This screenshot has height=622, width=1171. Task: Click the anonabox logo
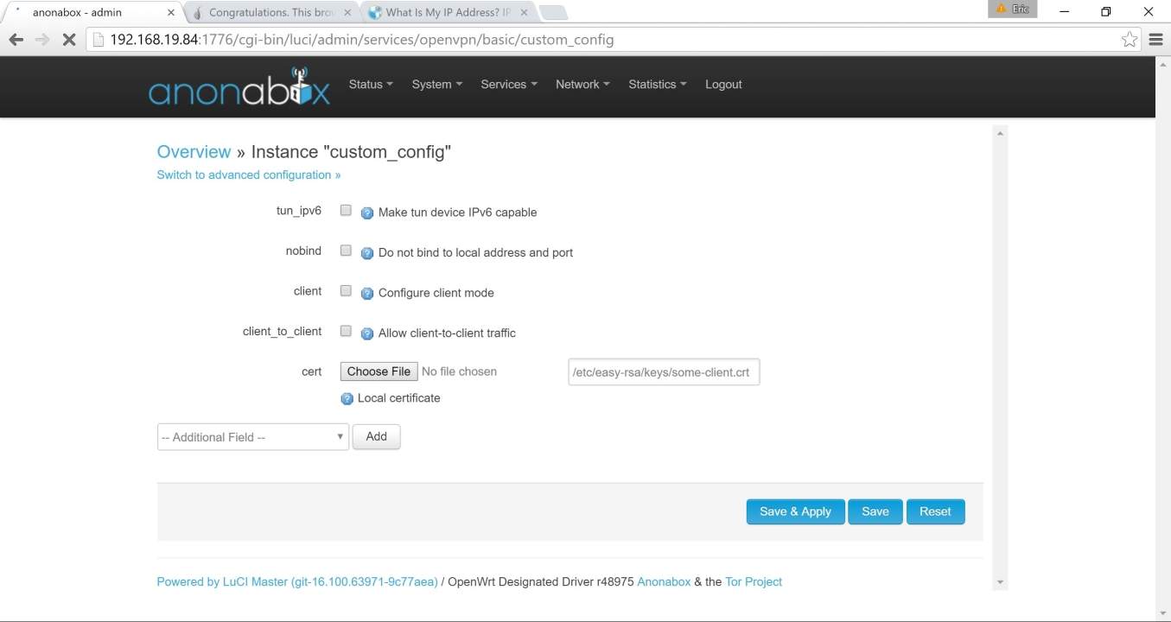pos(239,88)
